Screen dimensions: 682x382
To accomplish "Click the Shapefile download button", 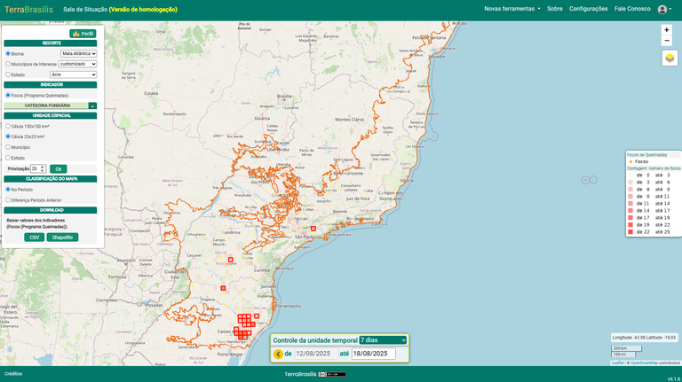I will (62, 238).
